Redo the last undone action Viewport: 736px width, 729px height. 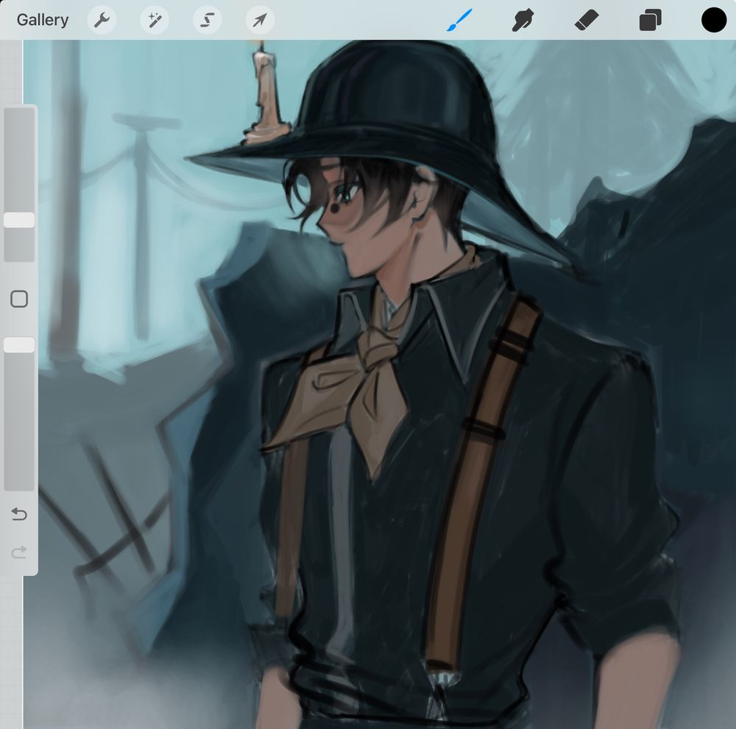coord(19,552)
